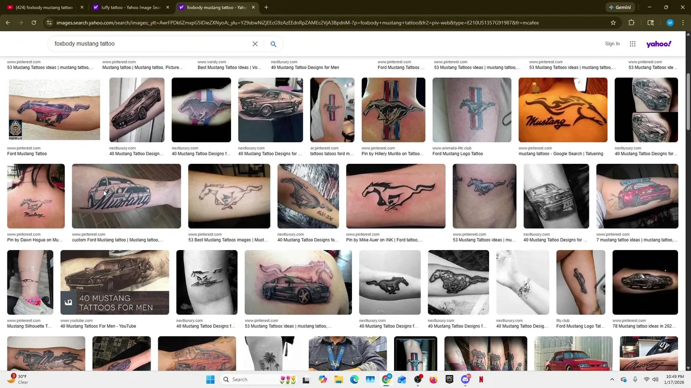Switch to luffy tattoo Yahoo tab
This screenshot has width=691, height=388.
[x=128, y=8]
